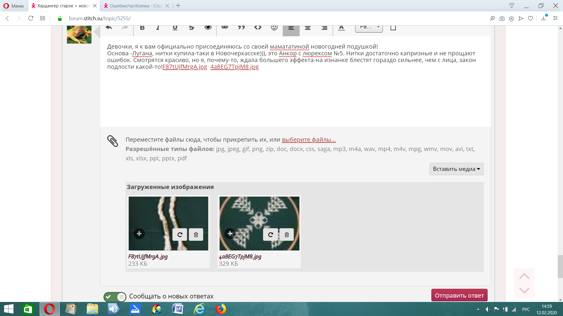Toggle the spoiler eye icon
563x316 pixels.
coord(208,28)
